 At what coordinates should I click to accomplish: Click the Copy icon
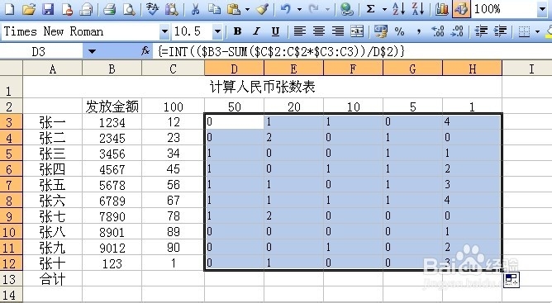pyautogui.click(x=214, y=9)
